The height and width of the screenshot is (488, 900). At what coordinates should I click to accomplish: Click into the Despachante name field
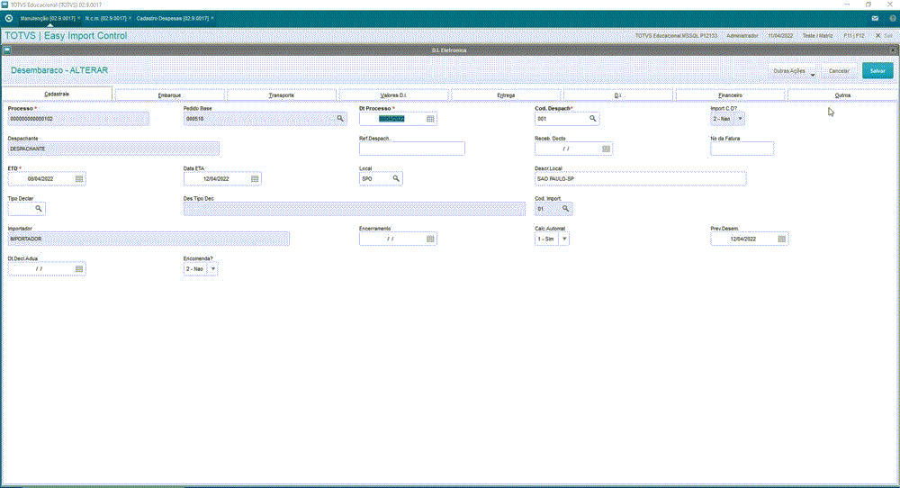(x=113, y=149)
